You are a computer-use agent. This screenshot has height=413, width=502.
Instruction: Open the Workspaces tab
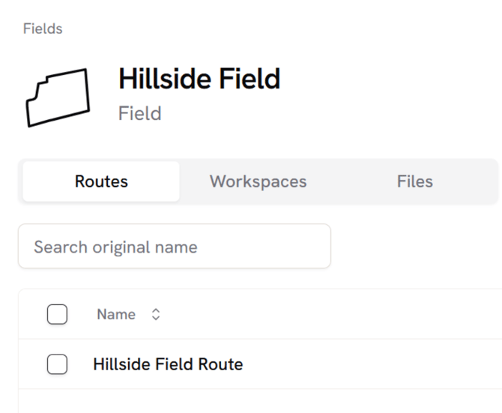coord(258,181)
